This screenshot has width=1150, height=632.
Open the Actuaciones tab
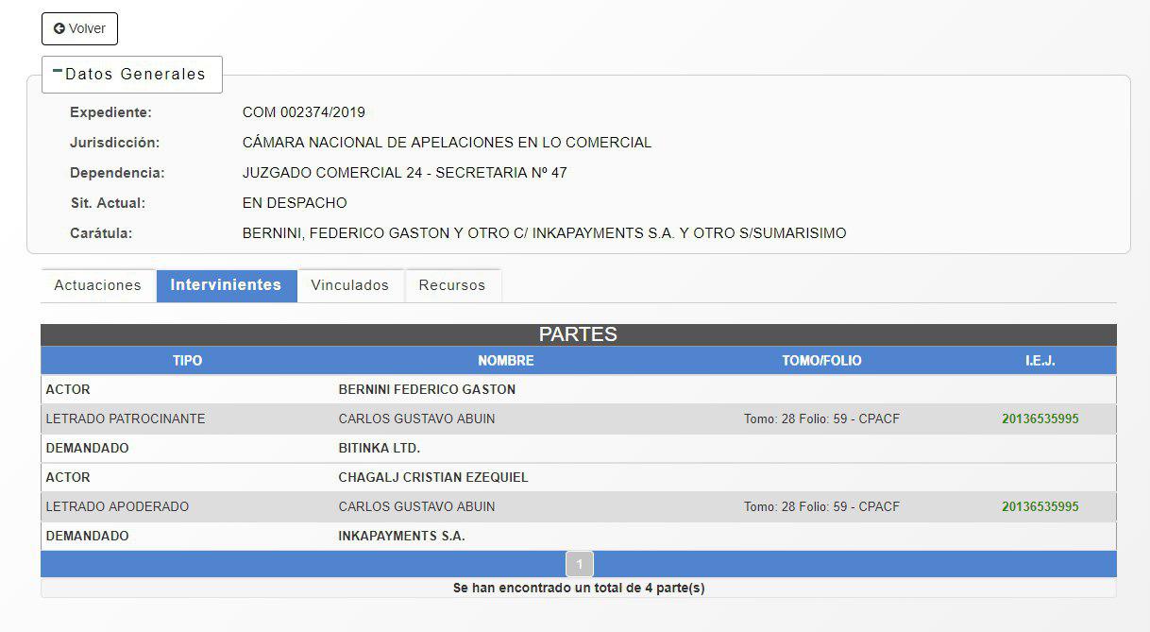pyautogui.click(x=98, y=285)
